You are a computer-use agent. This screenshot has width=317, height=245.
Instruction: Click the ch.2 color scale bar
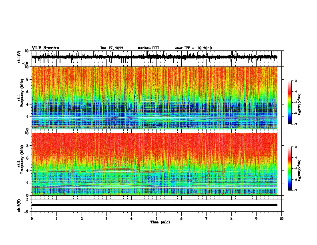coord(290,169)
